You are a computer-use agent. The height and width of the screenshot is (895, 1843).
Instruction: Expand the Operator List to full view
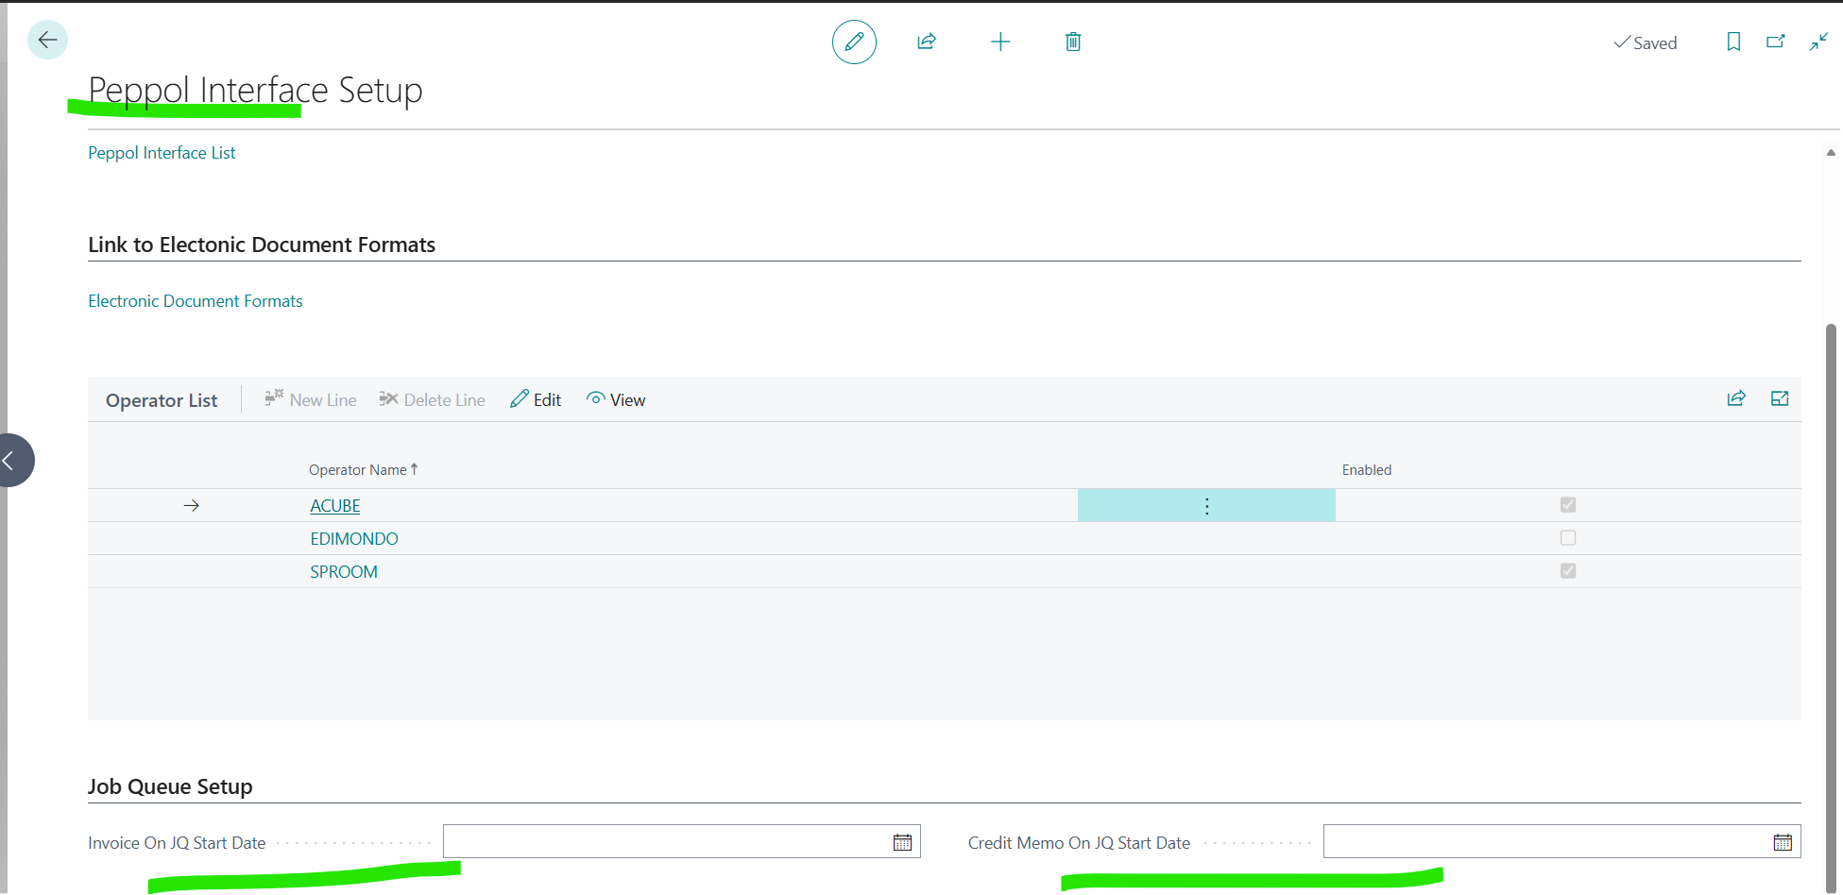[1780, 398]
